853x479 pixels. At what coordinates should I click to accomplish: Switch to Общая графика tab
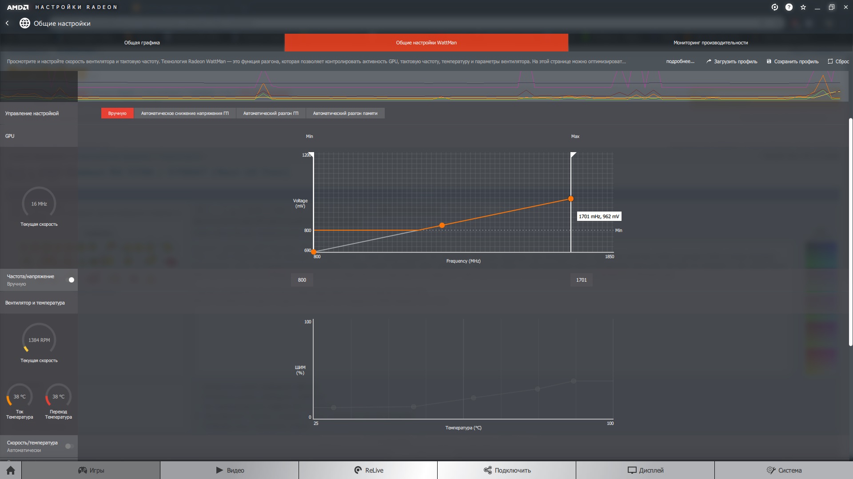(142, 43)
